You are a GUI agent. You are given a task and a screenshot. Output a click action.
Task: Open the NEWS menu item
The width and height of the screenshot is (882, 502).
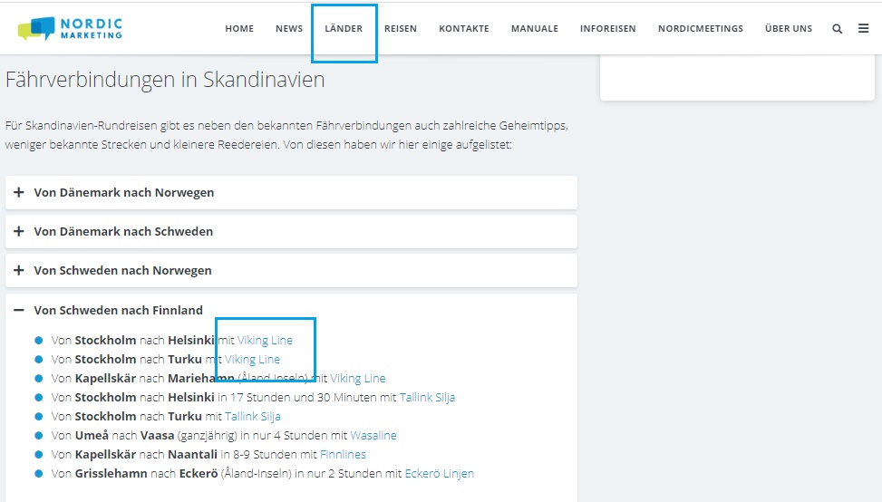click(x=289, y=29)
